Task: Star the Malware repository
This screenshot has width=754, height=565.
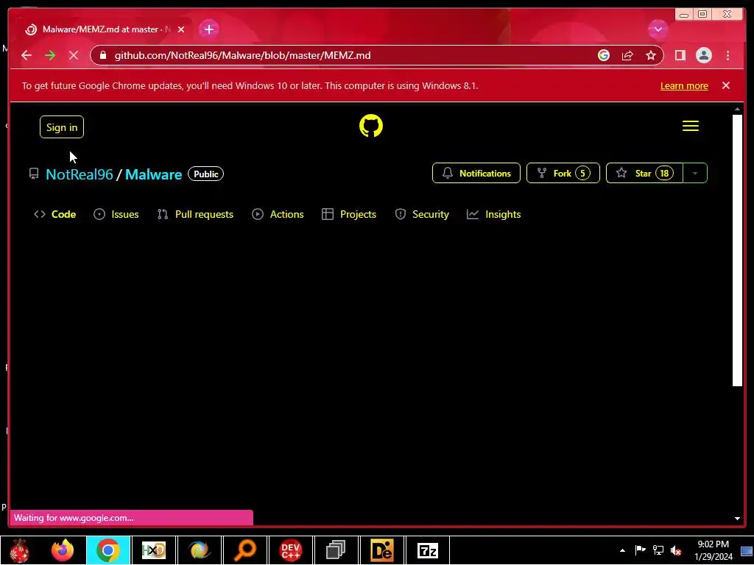Action: pyautogui.click(x=644, y=173)
